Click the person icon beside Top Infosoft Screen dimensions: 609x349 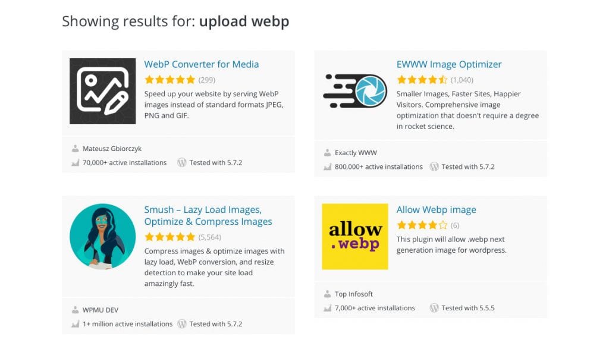click(327, 294)
